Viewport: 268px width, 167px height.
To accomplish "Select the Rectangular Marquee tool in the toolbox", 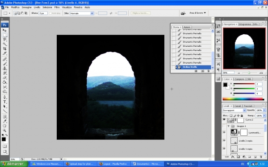I will [4, 35].
